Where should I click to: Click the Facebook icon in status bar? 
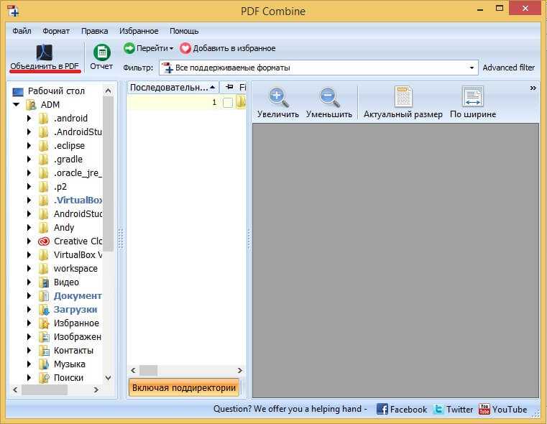click(x=382, y=409)
